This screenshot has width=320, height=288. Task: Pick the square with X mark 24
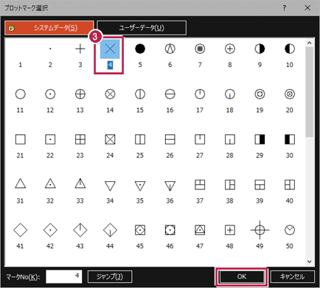point(110,139)
